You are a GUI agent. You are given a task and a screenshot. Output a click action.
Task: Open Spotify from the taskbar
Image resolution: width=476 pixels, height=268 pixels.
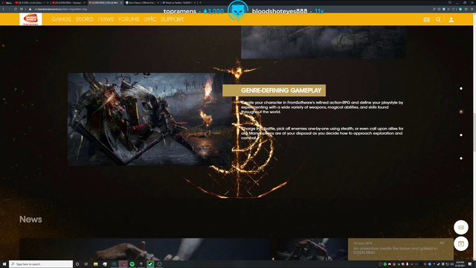point(132,264)
